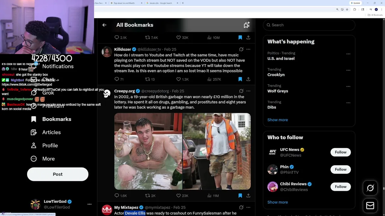This screenshot has height=216, width=385.
Task: Bookmark this page with the star icon
Action: 347,10
